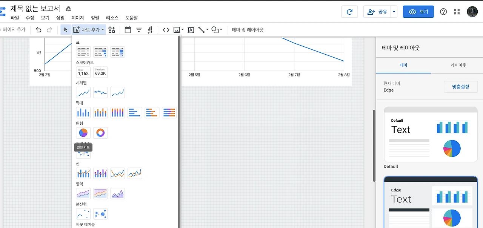Screen dimensions: 483x228
Task: Open the 보기 menu
Action: click(x=45, y=18)
